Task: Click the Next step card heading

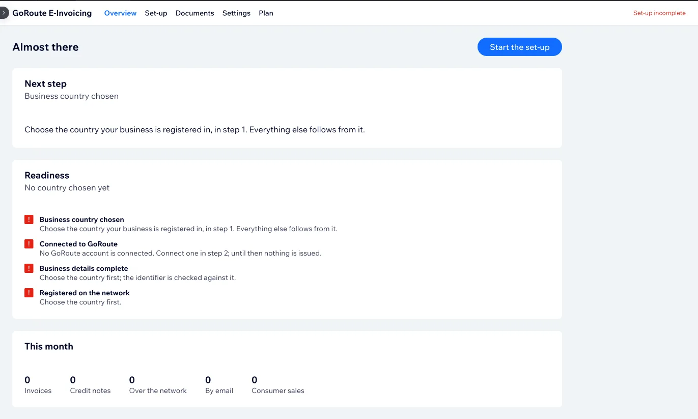Action: [45, 83]
